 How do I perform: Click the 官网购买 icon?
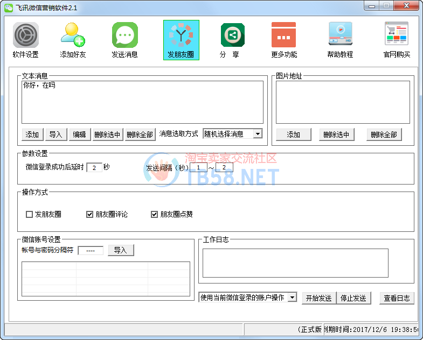pyautogui.click(x=397, y=35)
